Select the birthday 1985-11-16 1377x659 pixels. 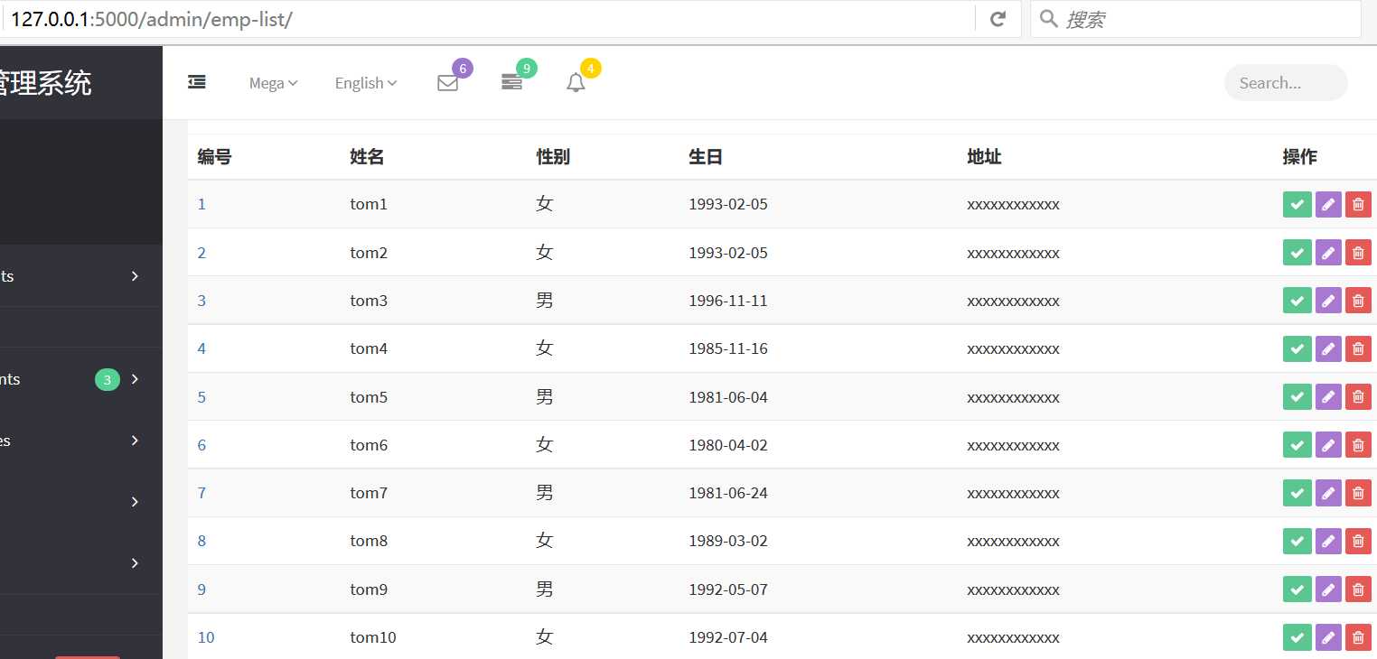click(728, 348)
